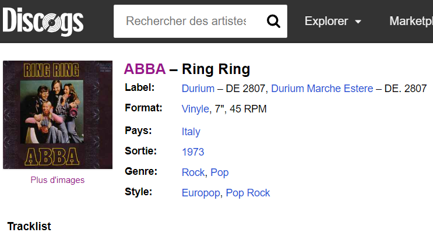Click the Italy country link
The height and width of the screenshot is (236, 433).
pyautogui.click(x=191, y=132)
